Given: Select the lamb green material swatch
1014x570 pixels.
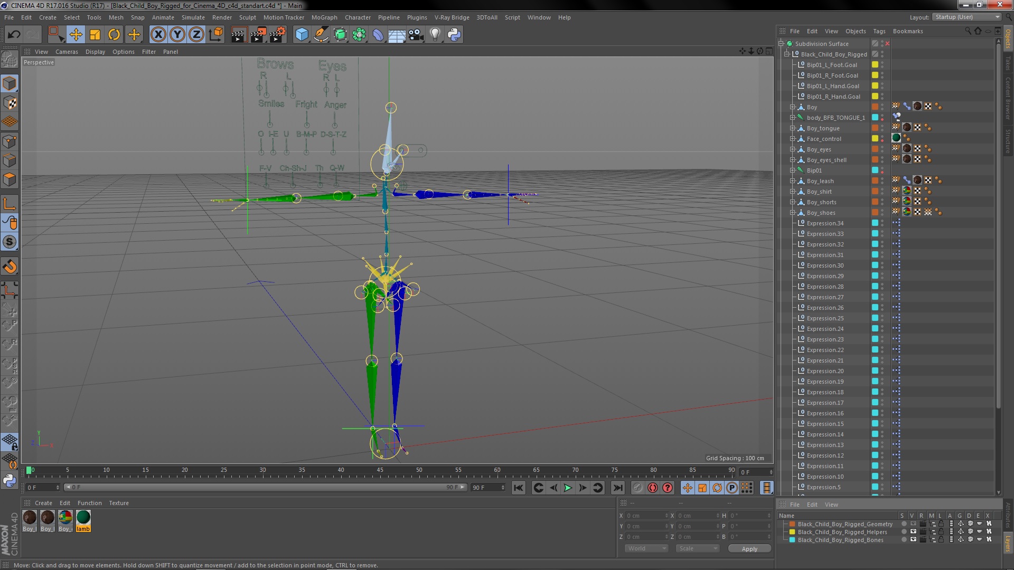Looking at the screenshot, I should click(x=83, y=520).
